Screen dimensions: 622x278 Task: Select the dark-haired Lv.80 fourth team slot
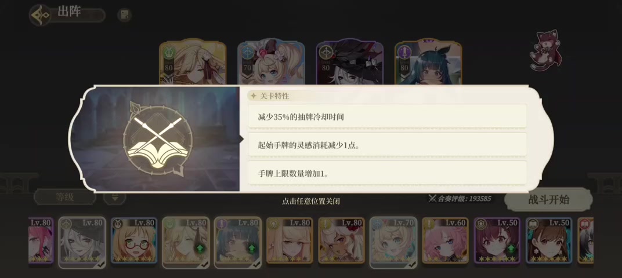[428, 62]
